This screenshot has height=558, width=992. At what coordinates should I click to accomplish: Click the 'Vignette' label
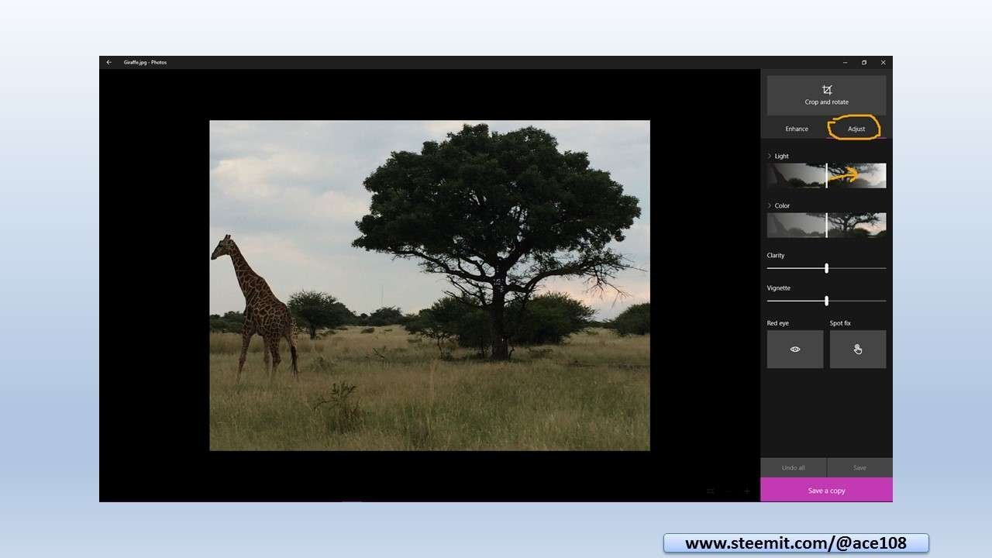[779, 288]
